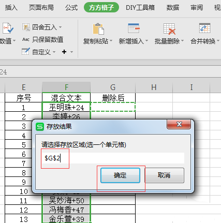Open the 合并转换 dropdown menu
The width and height of the screenshot is (221, 223).
(x=218, y=41)
